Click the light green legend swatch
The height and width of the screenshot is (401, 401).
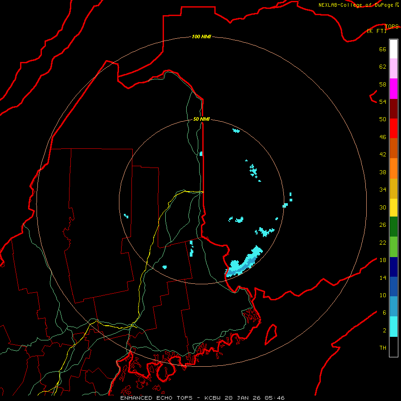pyautogui.click(x=393, y=247)
